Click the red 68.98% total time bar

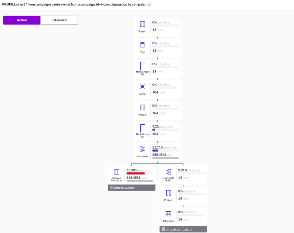[x=136, y=173]
